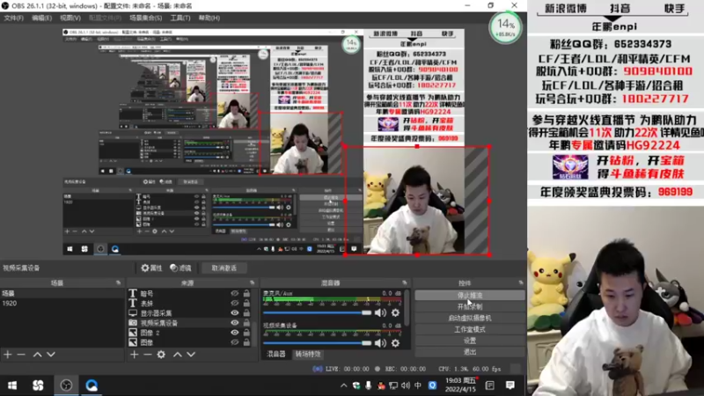Image resolution: width=704 pixels, height=396 pixels.
Task: Click 取消激活 deactivate button
Action: 224,268
